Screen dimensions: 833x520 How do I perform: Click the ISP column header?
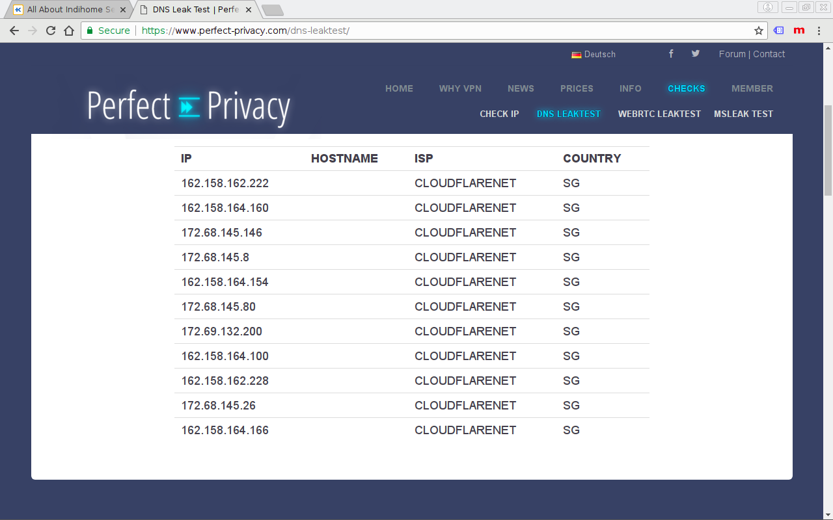(x=424, y=159)
